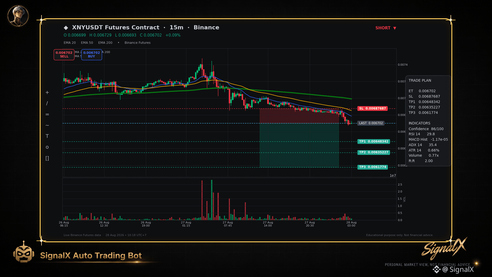This screenshot has height=277, width=492.
Task: Click the diamond icon beside XNYUSDT title
Action: pyautogui.click(x=66, y=28)
